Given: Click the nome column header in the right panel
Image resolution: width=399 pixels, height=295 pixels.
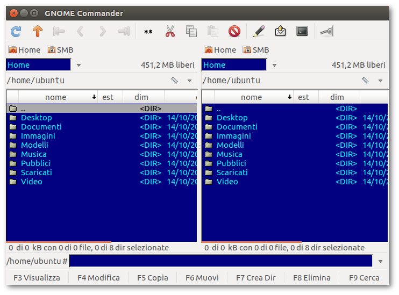Looking at the screenshot, I should coord(251,97).
